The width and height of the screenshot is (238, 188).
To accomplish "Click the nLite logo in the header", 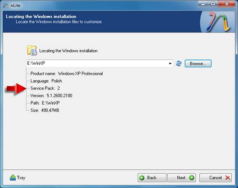I will point(218,22).
